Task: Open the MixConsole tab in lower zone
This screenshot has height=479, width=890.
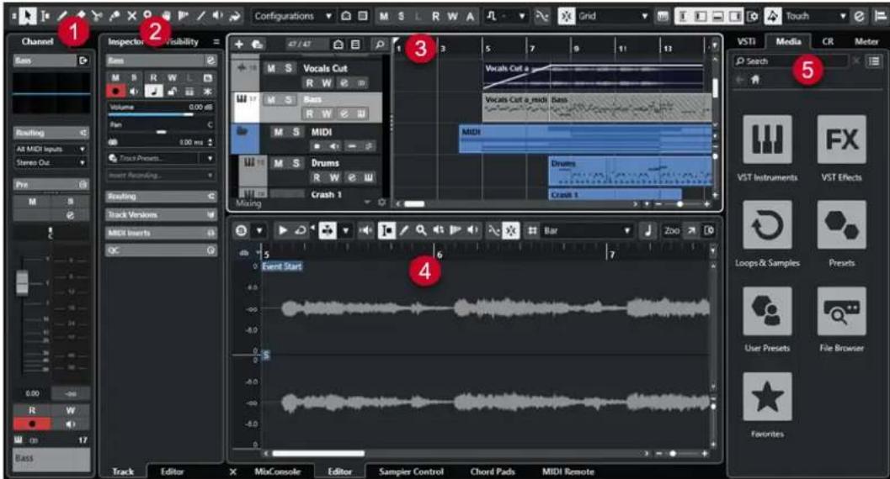Action: 278,471
